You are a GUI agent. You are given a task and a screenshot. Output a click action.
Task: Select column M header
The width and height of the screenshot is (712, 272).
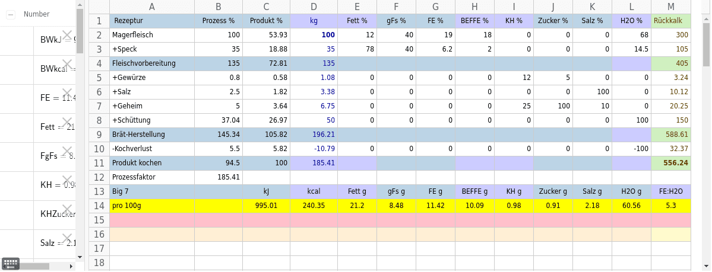click(670, 7)
